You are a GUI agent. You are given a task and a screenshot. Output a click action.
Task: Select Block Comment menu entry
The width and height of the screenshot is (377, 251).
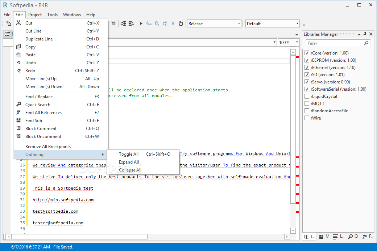click(61, 128)
